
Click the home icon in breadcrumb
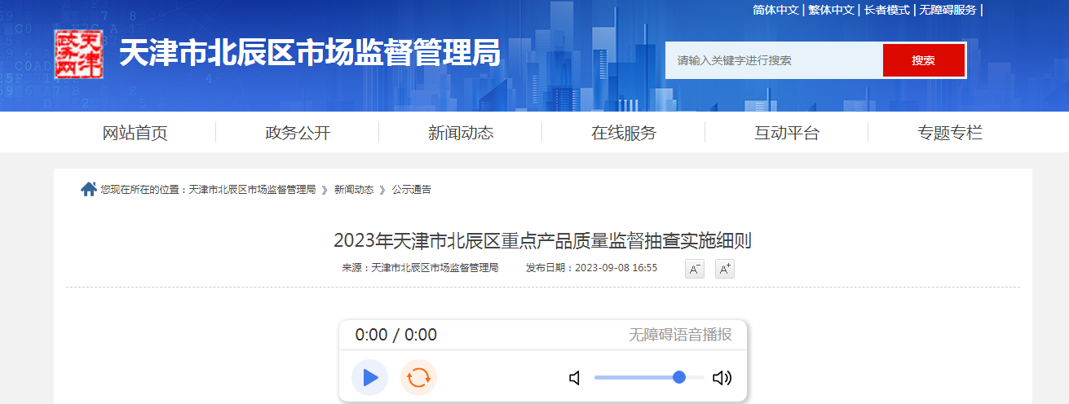point(89,189)
